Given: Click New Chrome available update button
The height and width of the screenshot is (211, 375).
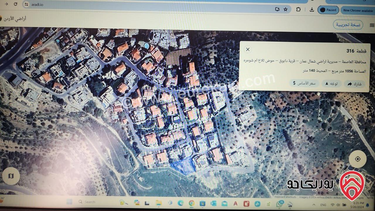Looking at the screenshot, I should [358, 10].
